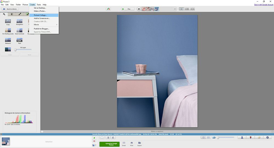Switch to the tuning sun-icon tab
The image size is (274, 148).
point(12,14)
